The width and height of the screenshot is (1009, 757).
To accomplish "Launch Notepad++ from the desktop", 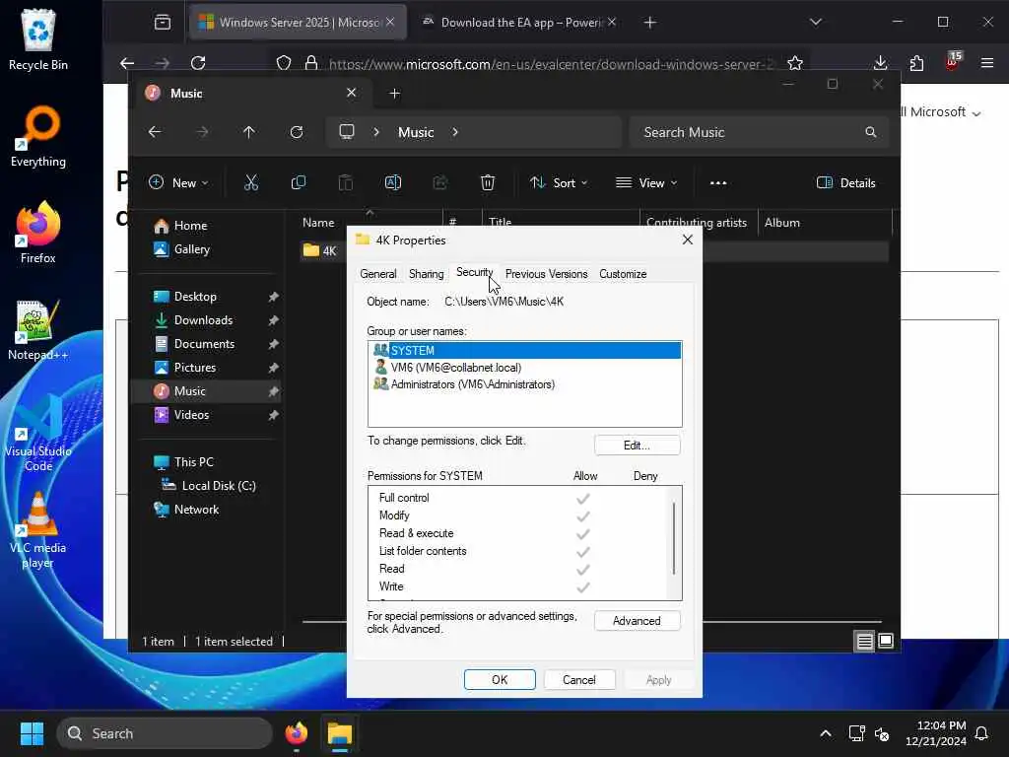I will point(38,329).
